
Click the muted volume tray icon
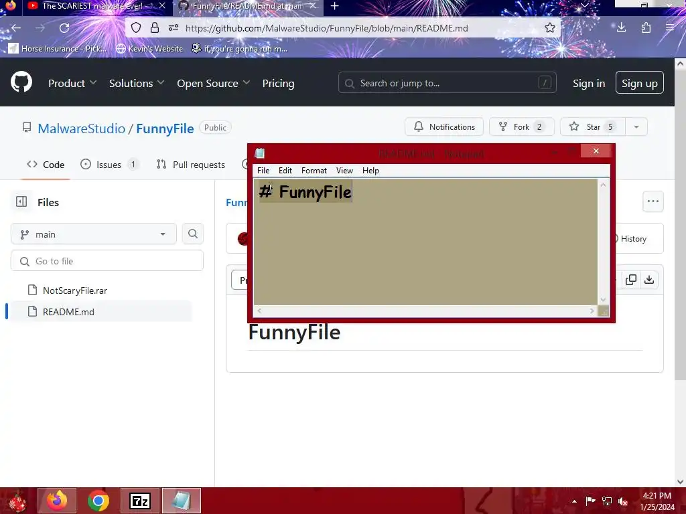pyautogui.click(x=623, y=501)
